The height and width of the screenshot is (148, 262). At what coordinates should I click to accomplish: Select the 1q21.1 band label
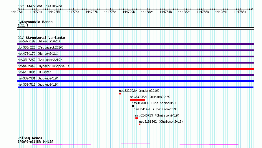pyautogui.click(x=23, y=26)
